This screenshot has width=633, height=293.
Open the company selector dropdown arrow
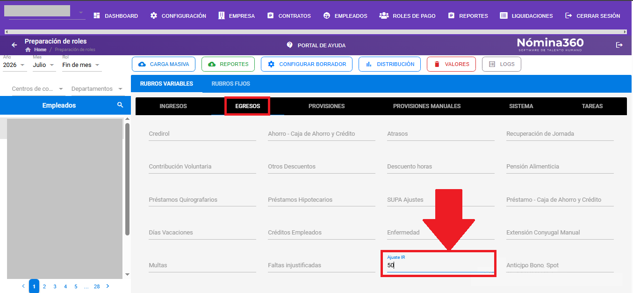[x=81, y=12]
